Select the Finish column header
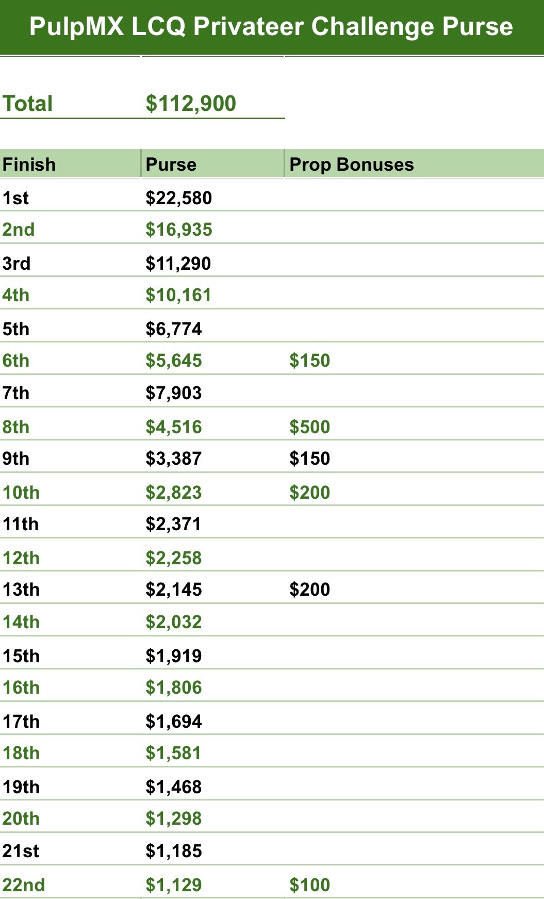This screenshot has height=899, width=544. (x=29, y=165)
